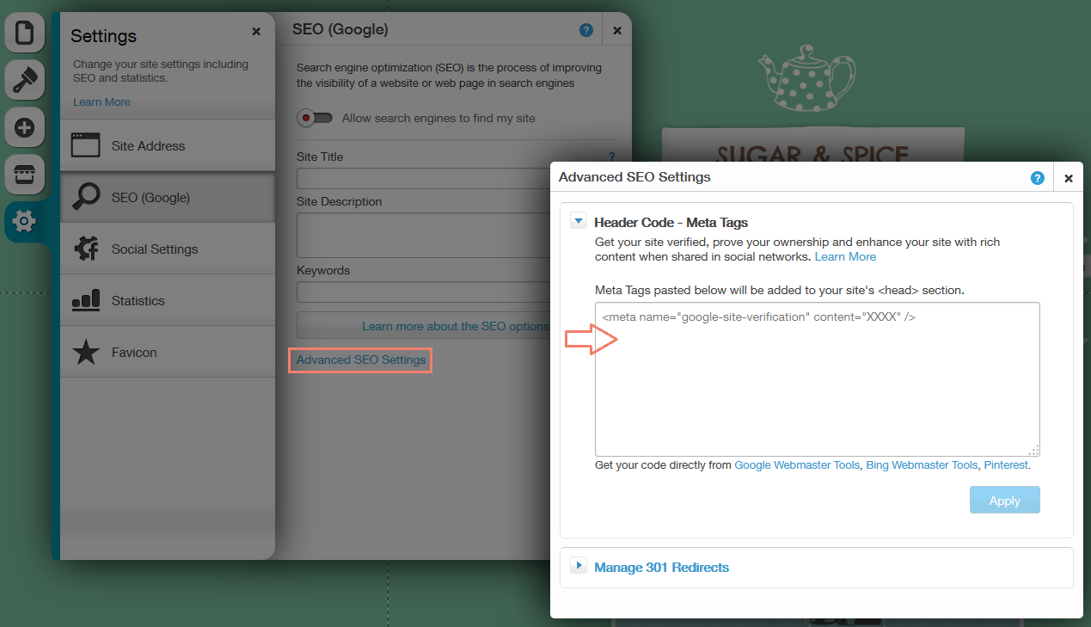Open Bing Webmaster Tools link

[x=922, y=464]
